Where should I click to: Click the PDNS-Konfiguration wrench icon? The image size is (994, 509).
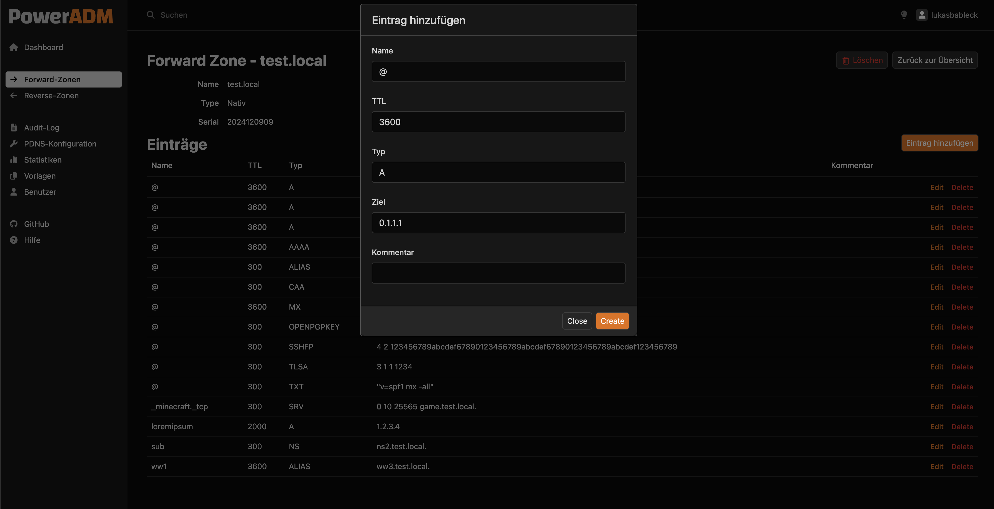coord(14,144)
